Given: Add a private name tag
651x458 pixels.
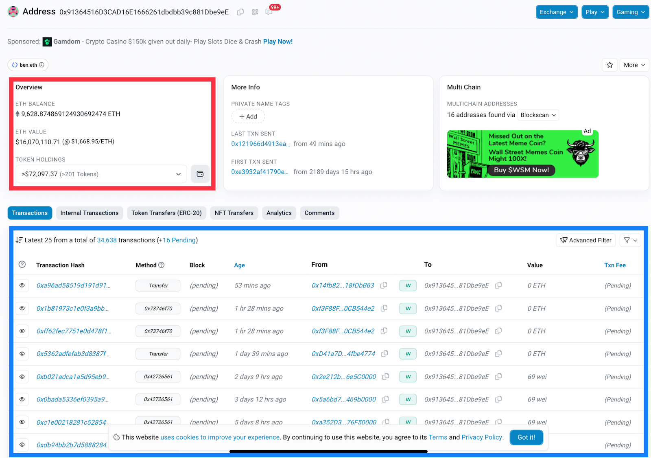Looking at the screenshot, I should 248,116.
